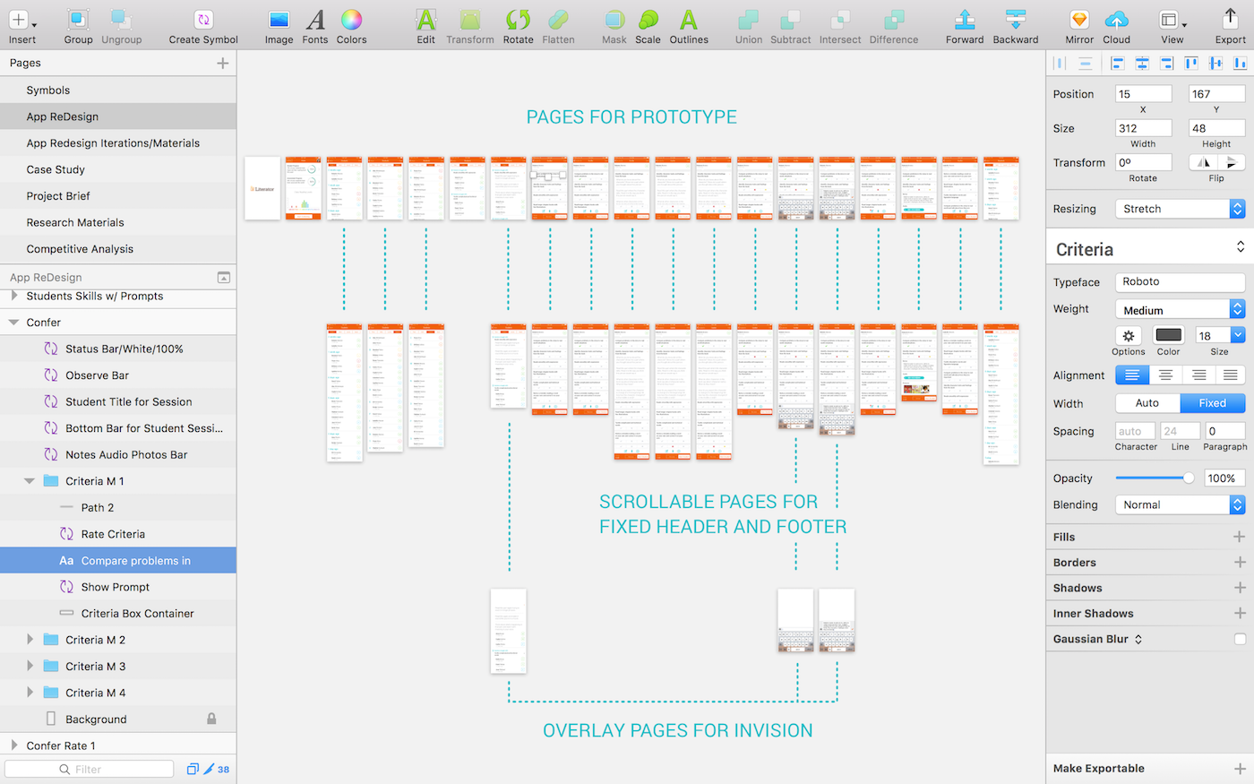Apply the Subtract boolean operation
This screenshot has height=784, width=1254.
(790, 20)
